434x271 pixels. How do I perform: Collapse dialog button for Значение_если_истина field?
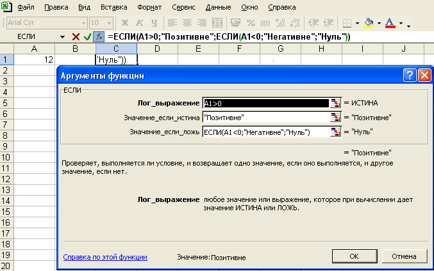click(x=335, y=118)
